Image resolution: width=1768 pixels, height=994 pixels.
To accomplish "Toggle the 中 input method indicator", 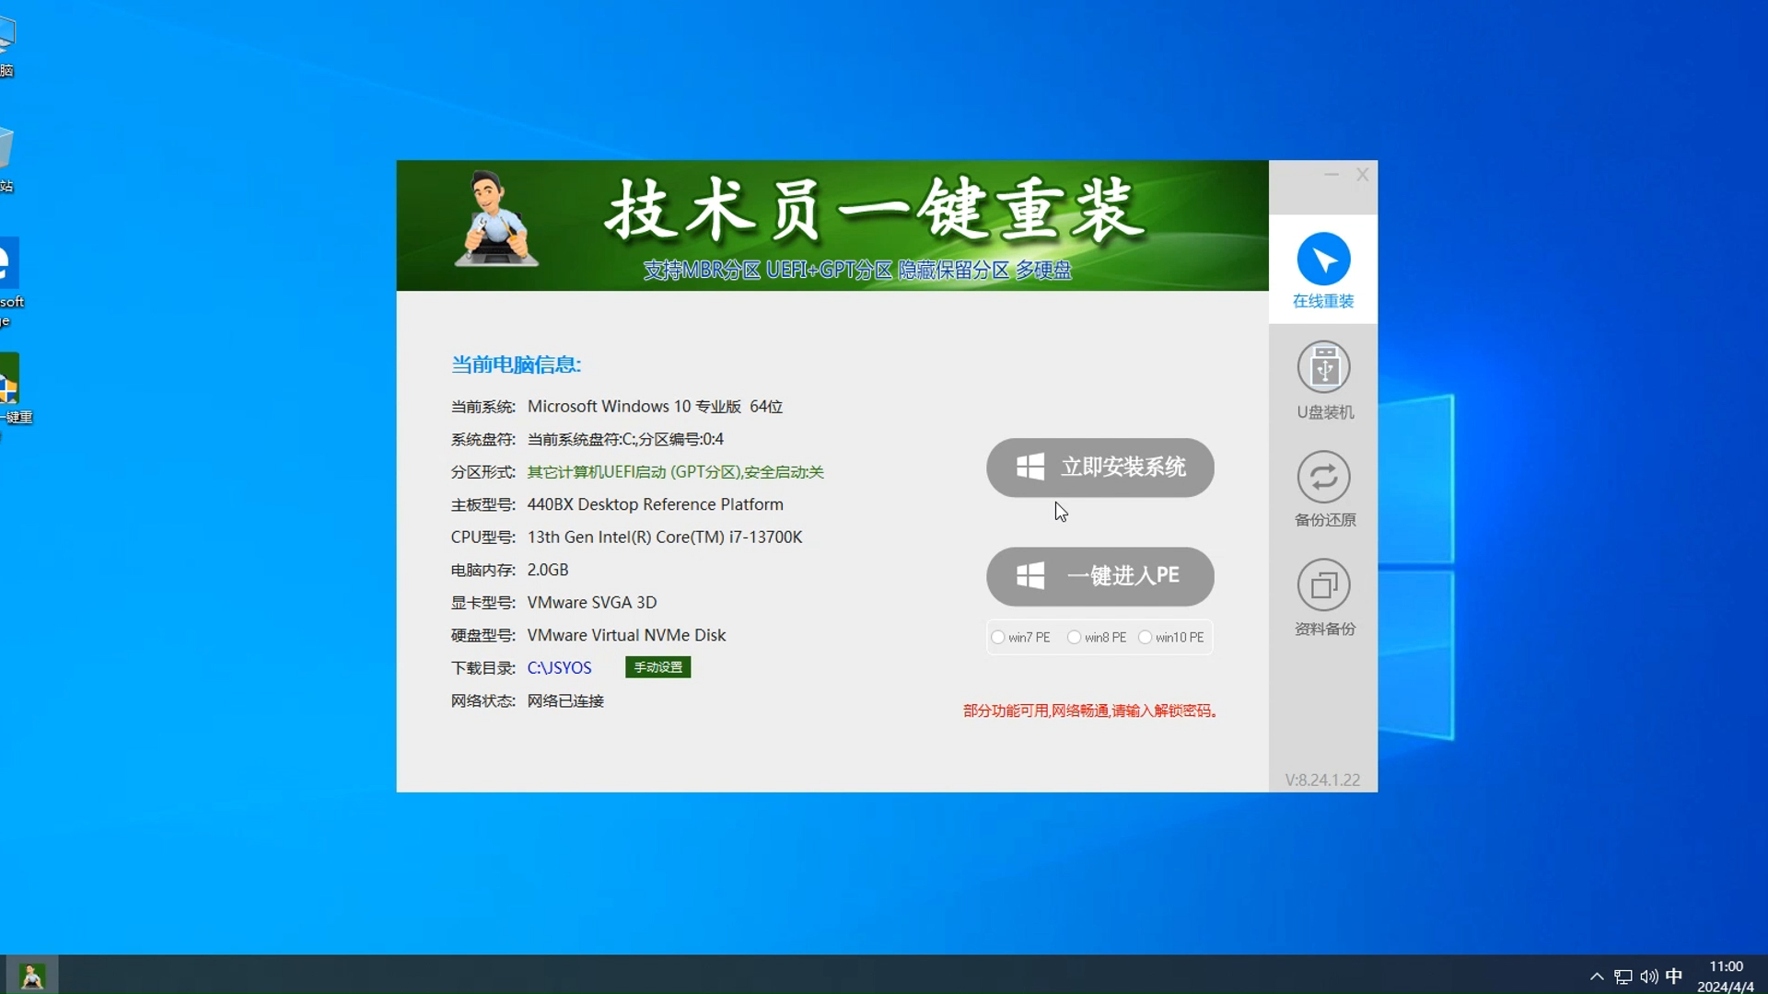I will [1674, 977].
